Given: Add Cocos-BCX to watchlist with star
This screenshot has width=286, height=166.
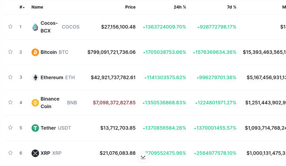Looking at the screenshot, I should coord(10,27).
